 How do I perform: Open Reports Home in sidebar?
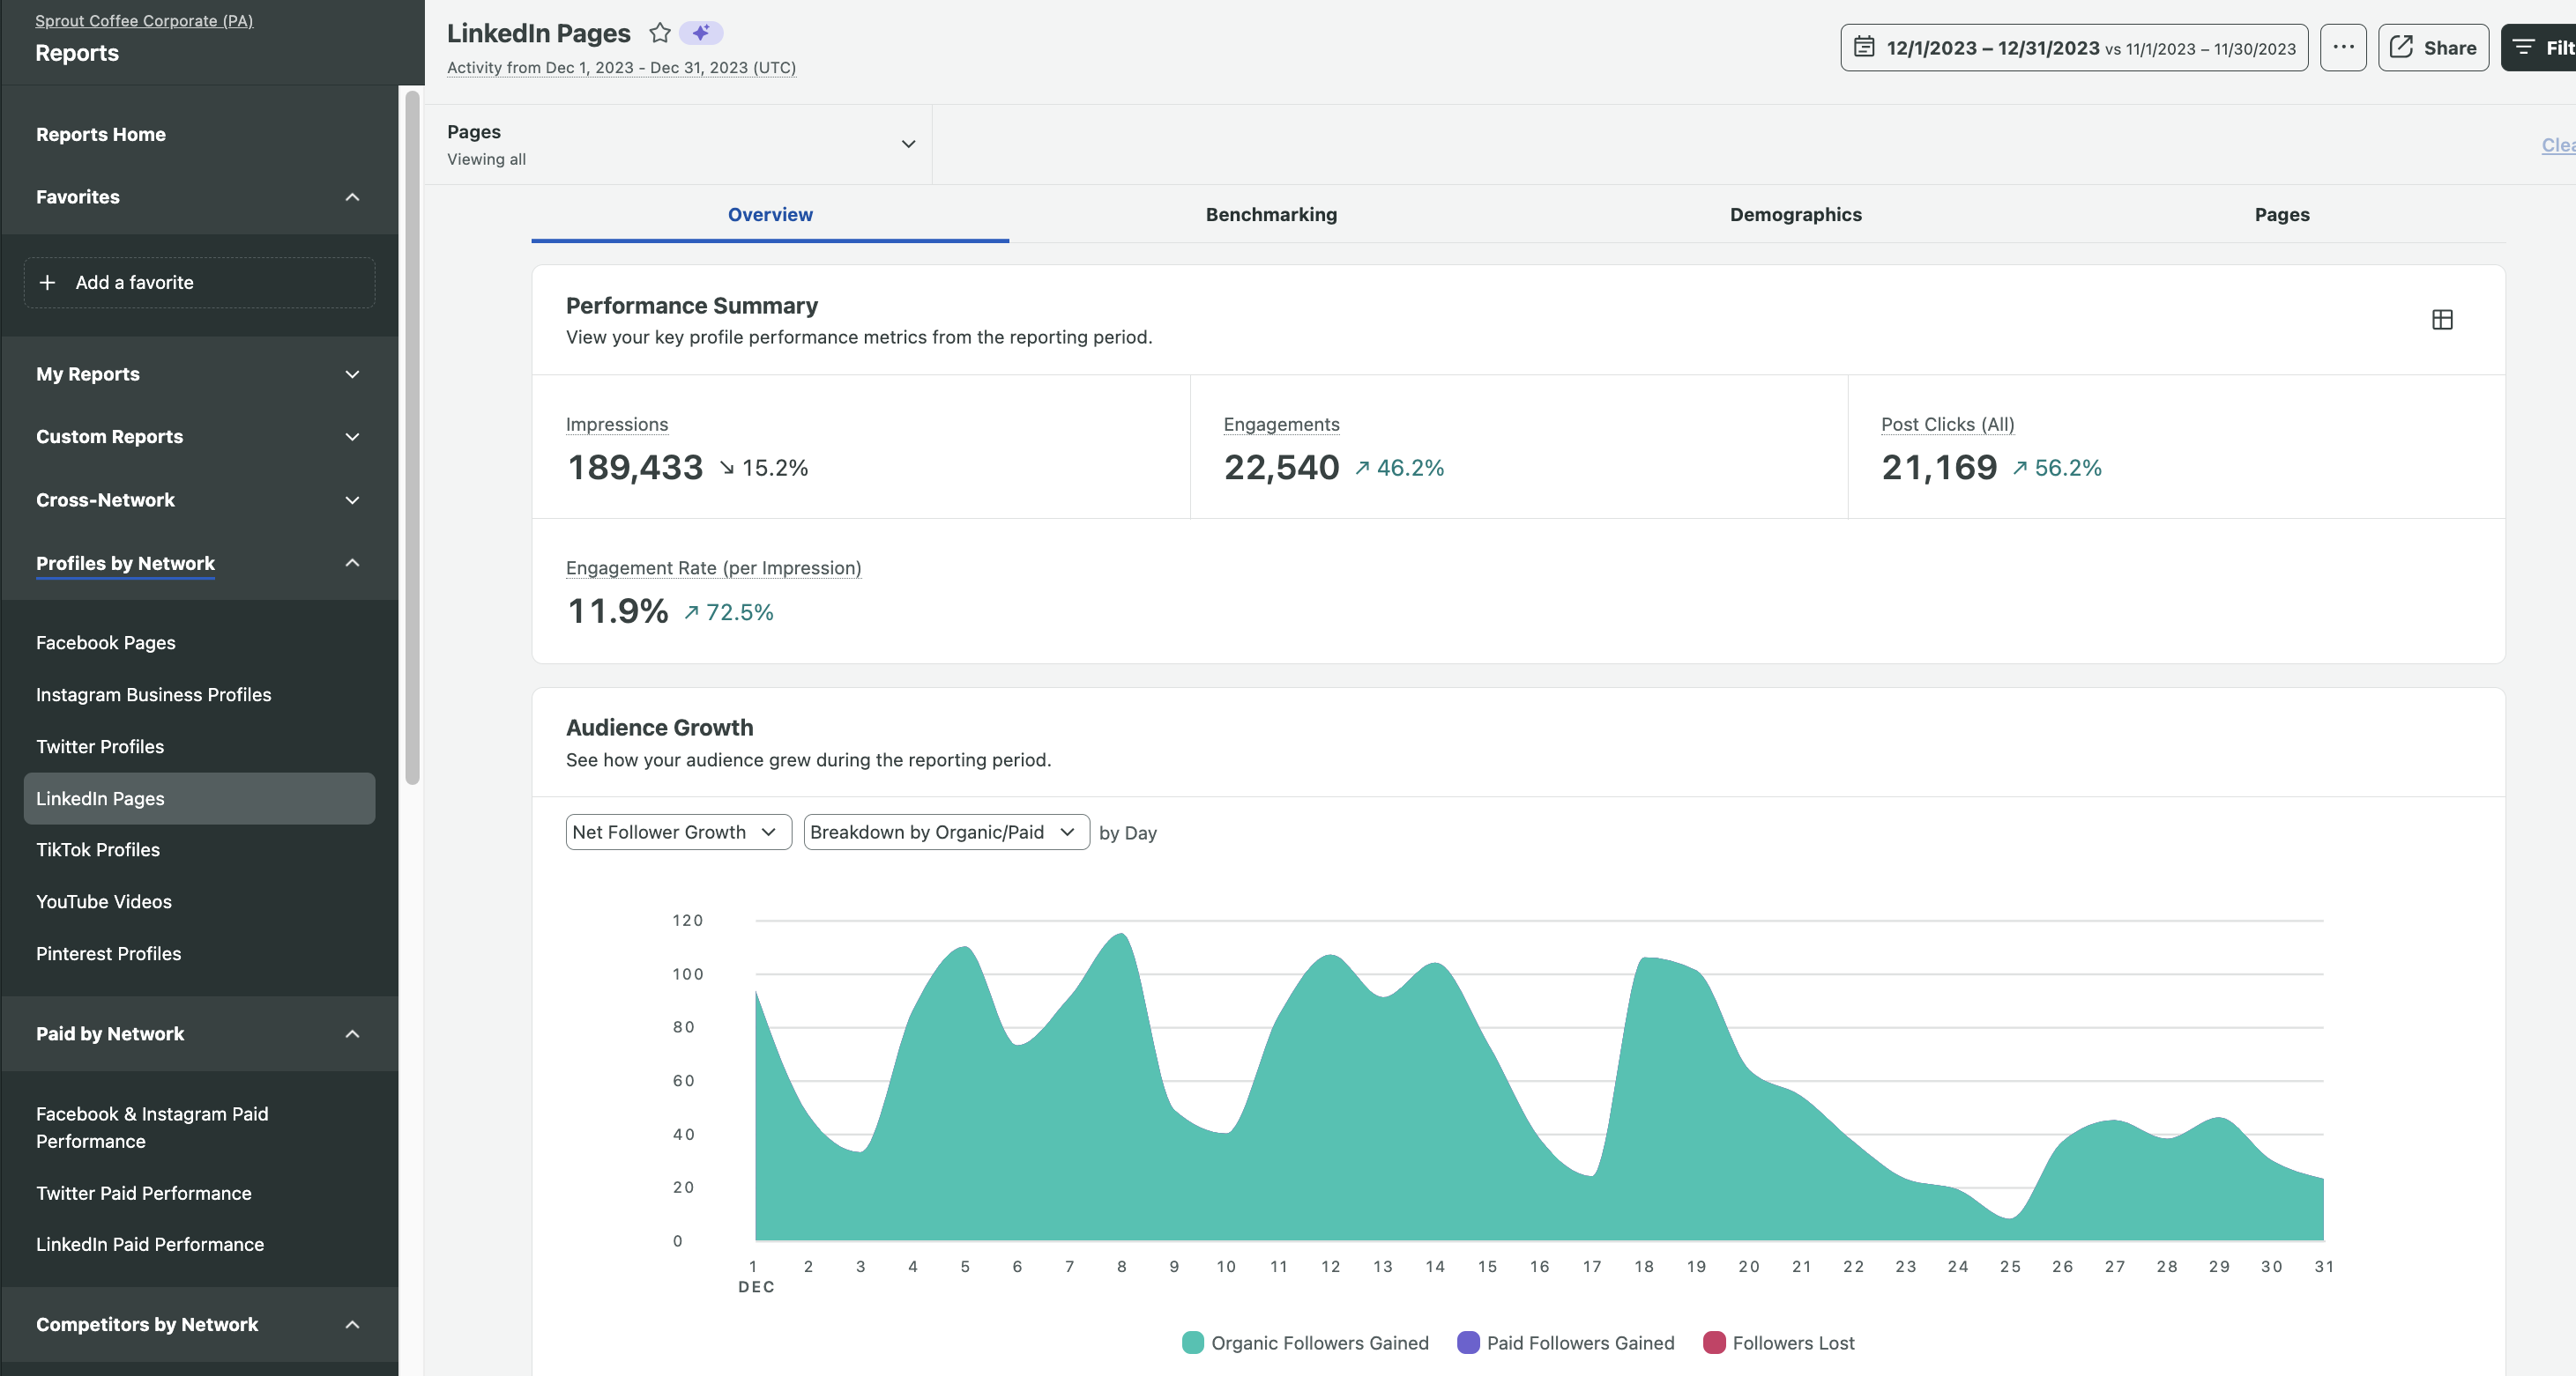coord(101,134)
